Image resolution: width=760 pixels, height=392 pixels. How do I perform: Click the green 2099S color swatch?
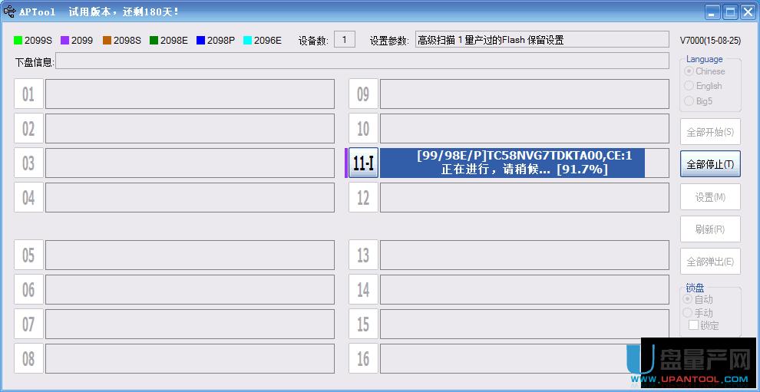click(x=18, y=40)
